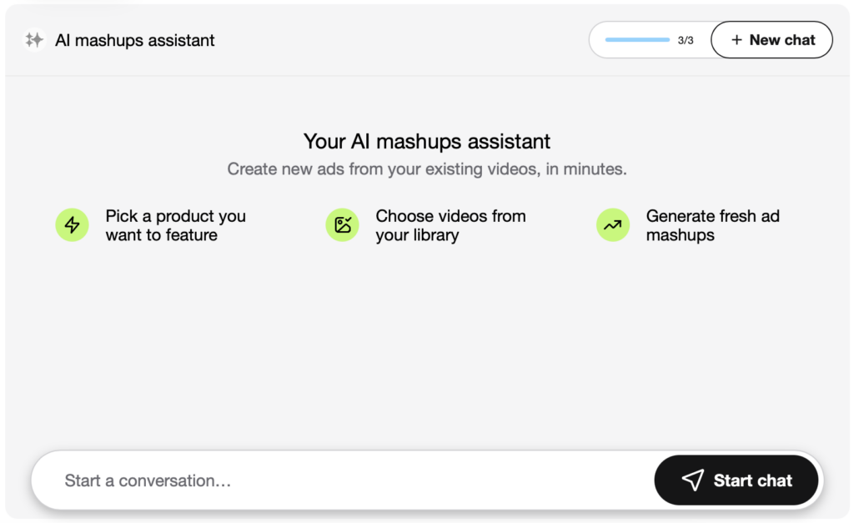Click the video library selection icon
Image resolution: width=854 pixels, height=523 pixels.
coord(342,224)
